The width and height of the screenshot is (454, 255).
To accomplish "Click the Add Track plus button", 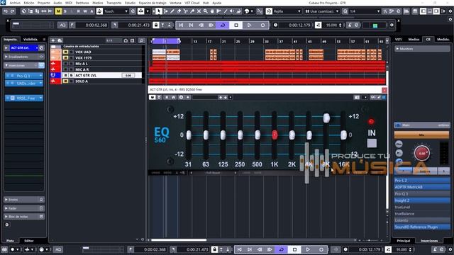I will pyautogui.click(x=52, y=40).
